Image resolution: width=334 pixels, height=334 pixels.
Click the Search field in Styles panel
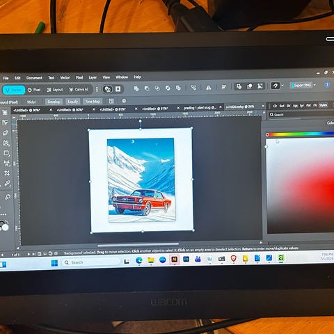coord(301,114)
